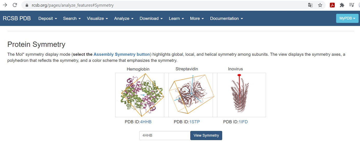Viewport: 360px width, 142px height.
Task: Open the red PDF extension icon
Action: (x=332, y=5)
